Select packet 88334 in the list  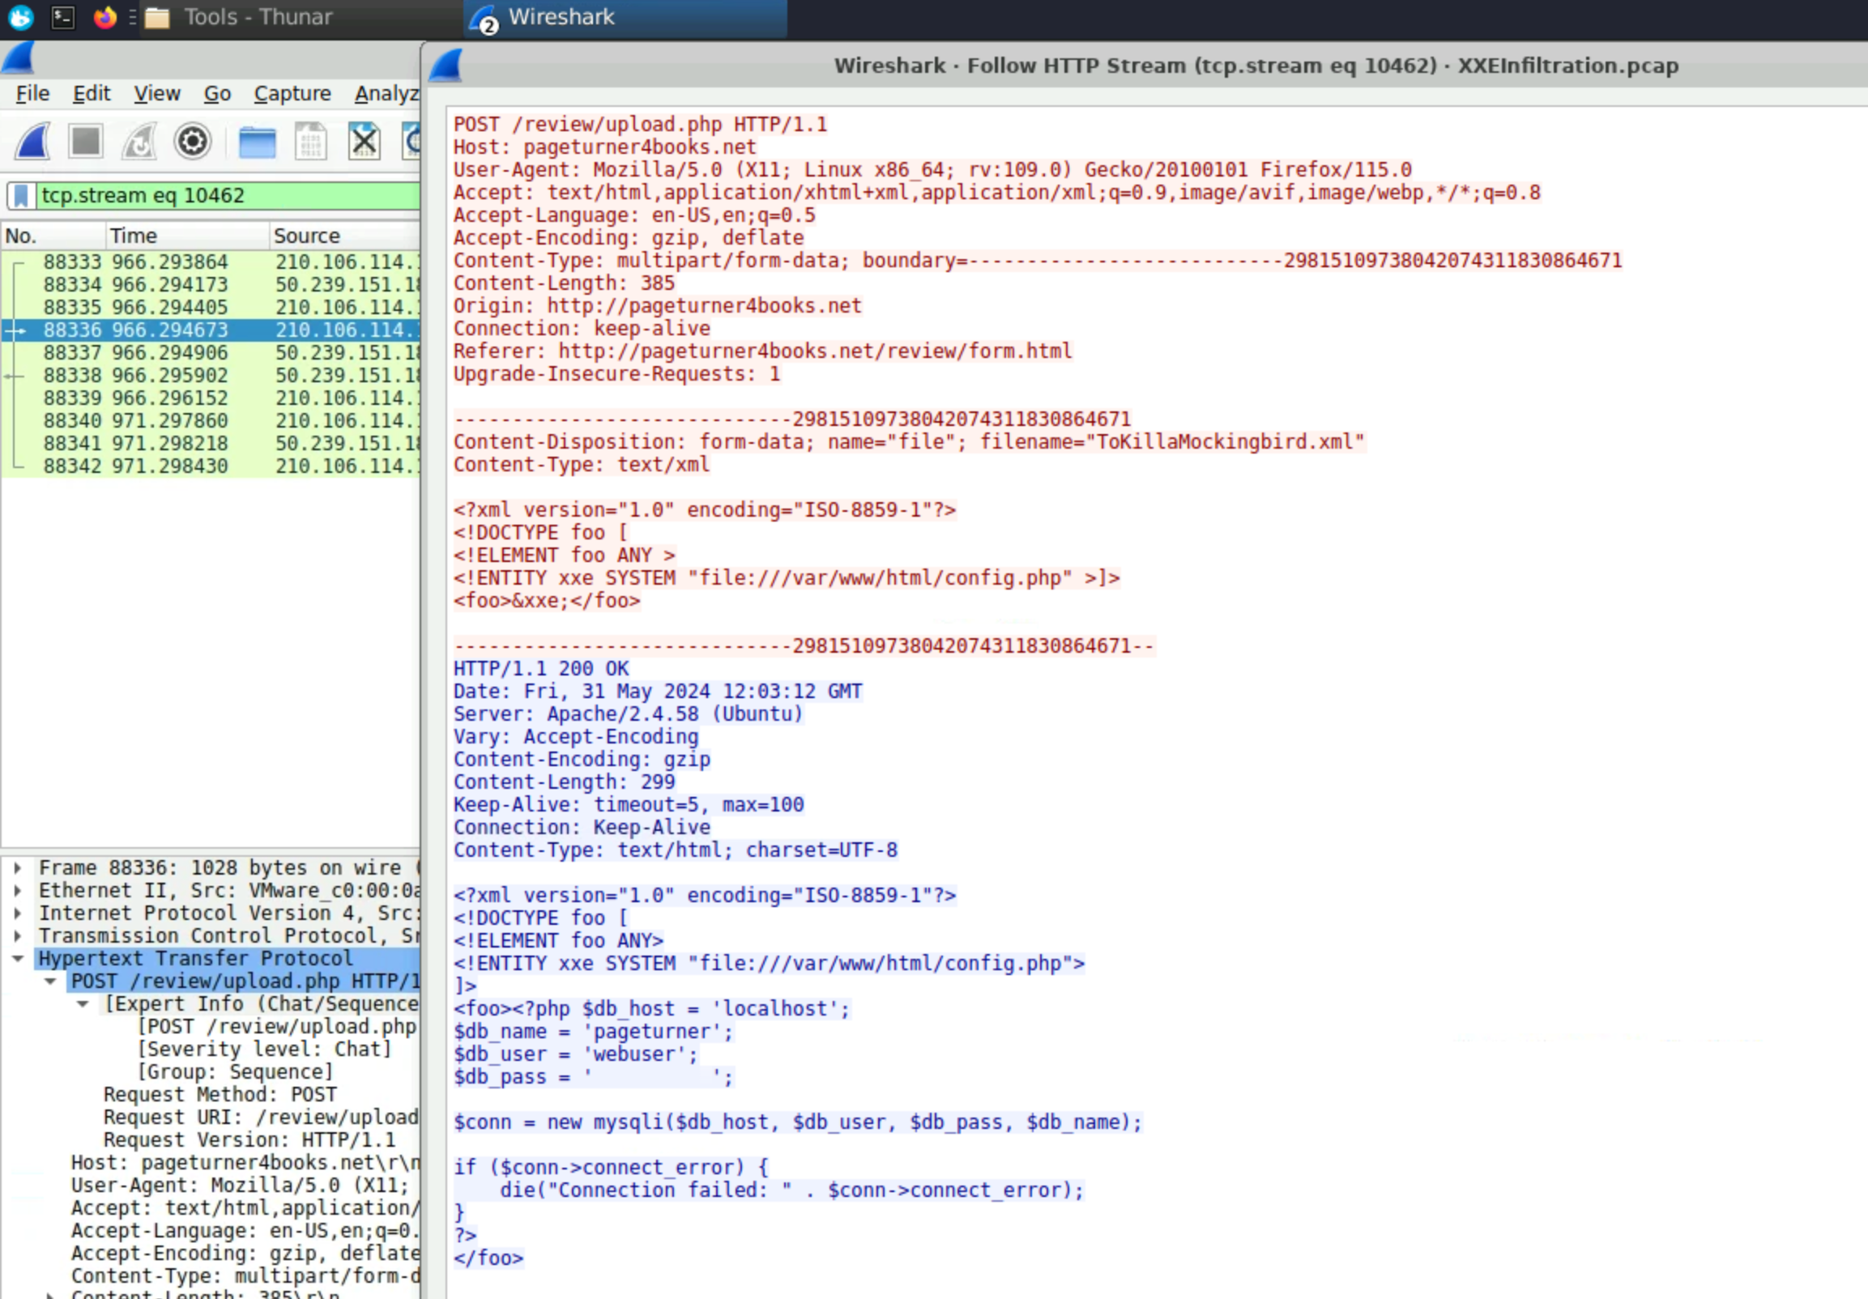click(x=211, y=285)
